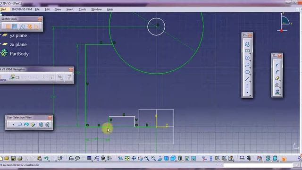Open the Formula f(x) tool
302x170 pixels.
71,159
